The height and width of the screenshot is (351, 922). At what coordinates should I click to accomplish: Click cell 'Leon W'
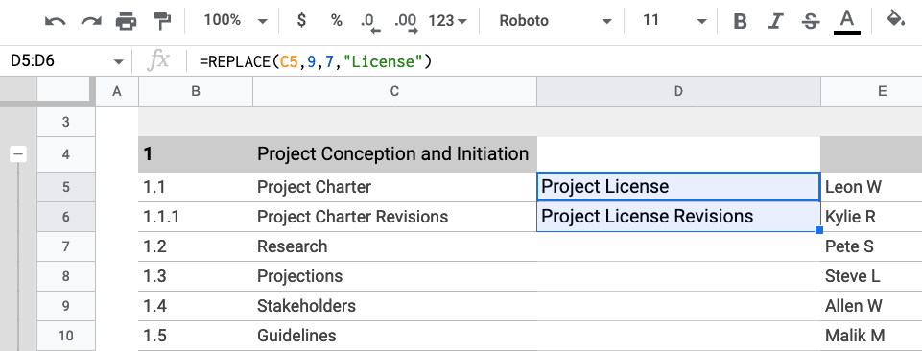[871, 187]
